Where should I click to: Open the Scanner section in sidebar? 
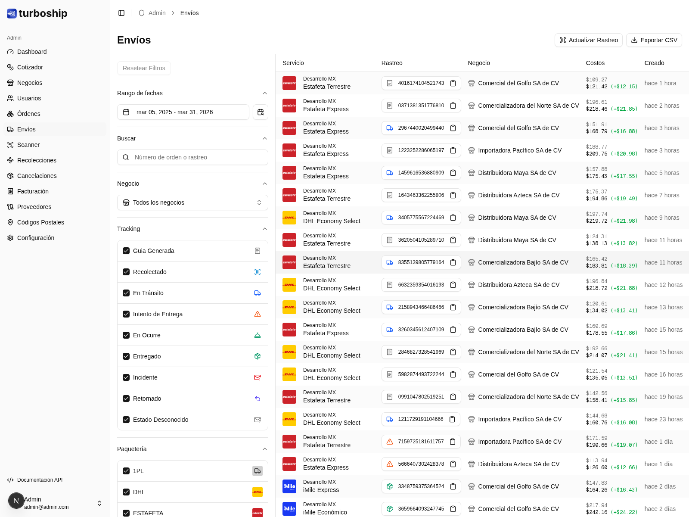28,145
